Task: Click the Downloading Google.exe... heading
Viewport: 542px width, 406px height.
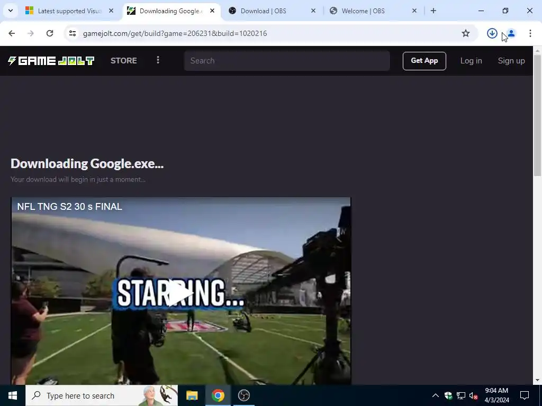Action: [x=87, y=164]
